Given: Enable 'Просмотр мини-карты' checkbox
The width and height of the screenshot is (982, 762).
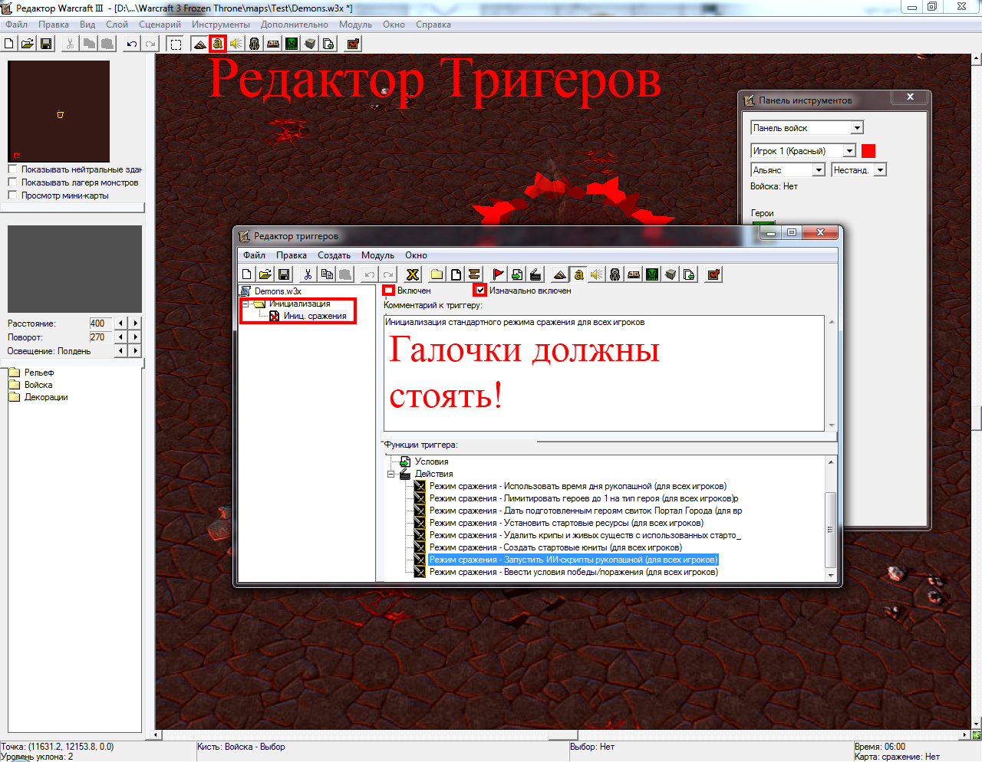Looking at the screenshot, I should coord(12,195).
